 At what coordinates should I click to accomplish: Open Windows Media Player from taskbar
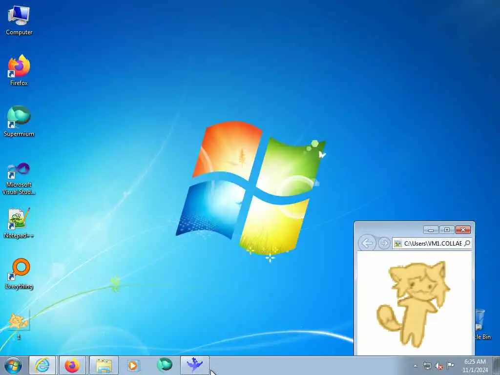pyautogui.click(x=133, y=365)
